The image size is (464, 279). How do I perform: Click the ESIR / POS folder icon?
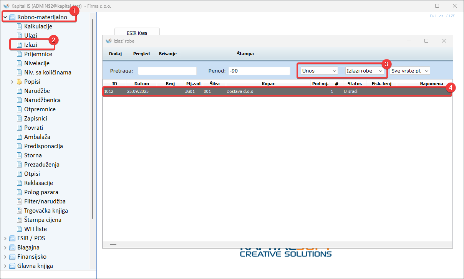[12, 238]
